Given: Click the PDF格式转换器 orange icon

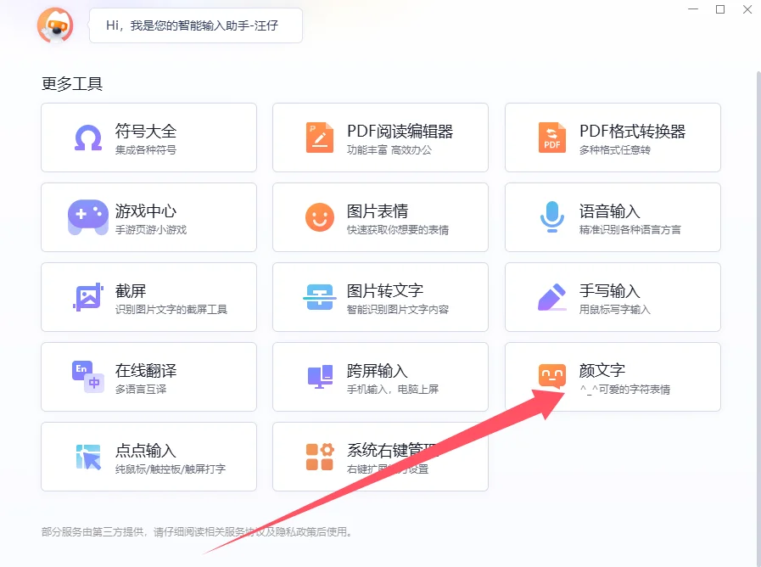Looking at the screenshot, I should 552,138.
